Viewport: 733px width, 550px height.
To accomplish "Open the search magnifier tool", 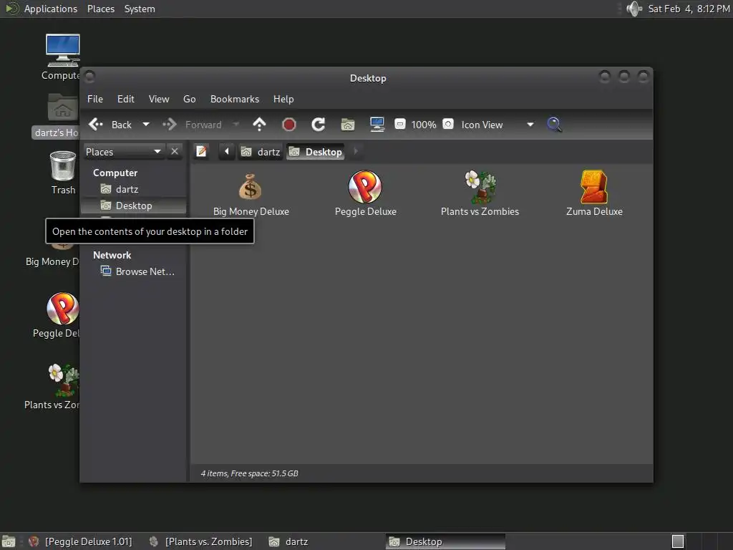I will (x=554, y=125).
